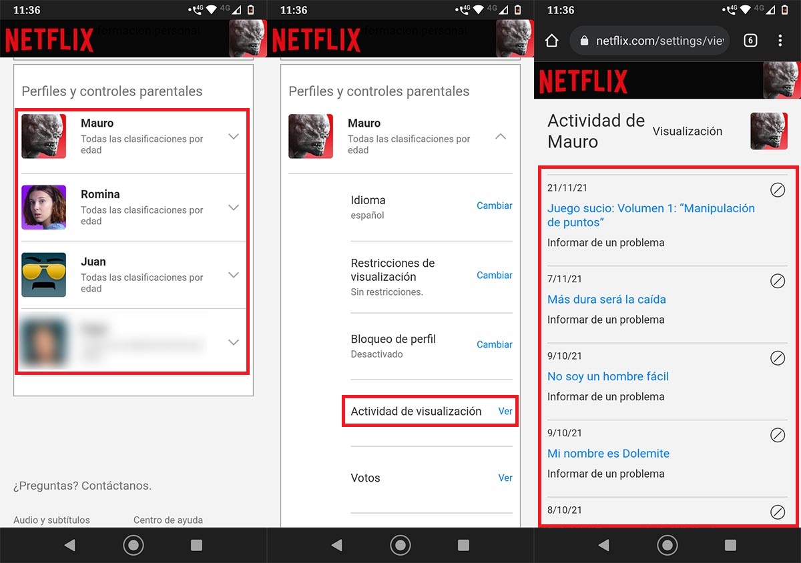The height and width of the screenshot is (563, 801).
Task: Open No soy un hombre fácil link
Action: pos(608,376)
